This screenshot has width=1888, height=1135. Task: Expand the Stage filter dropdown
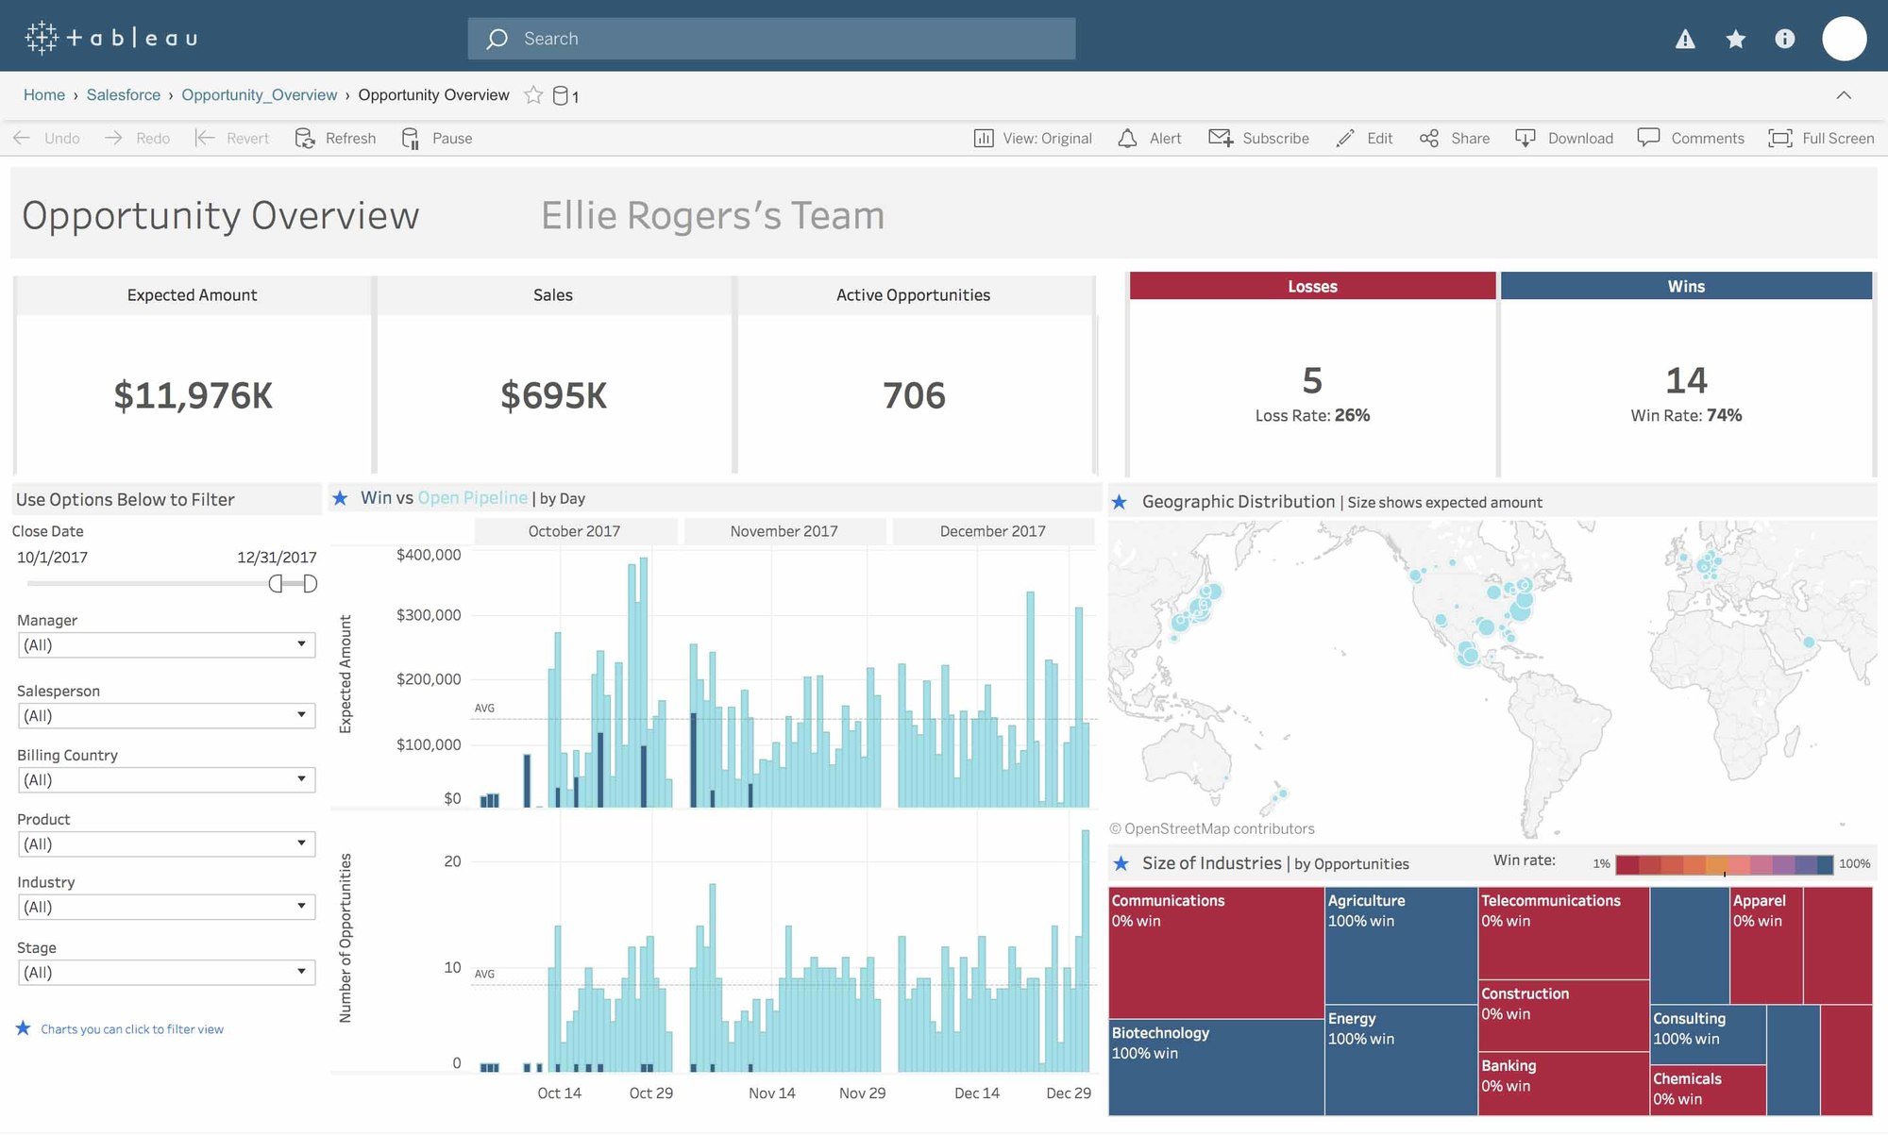tap(301, 972)
